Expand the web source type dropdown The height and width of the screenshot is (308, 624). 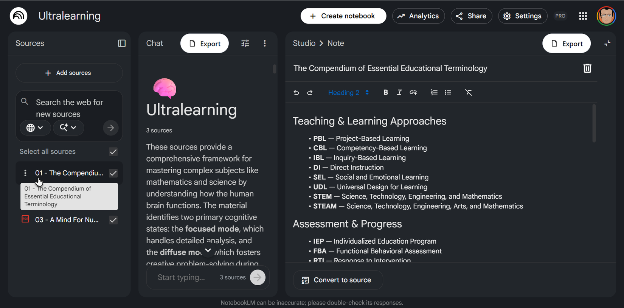(x=34, y=128)
